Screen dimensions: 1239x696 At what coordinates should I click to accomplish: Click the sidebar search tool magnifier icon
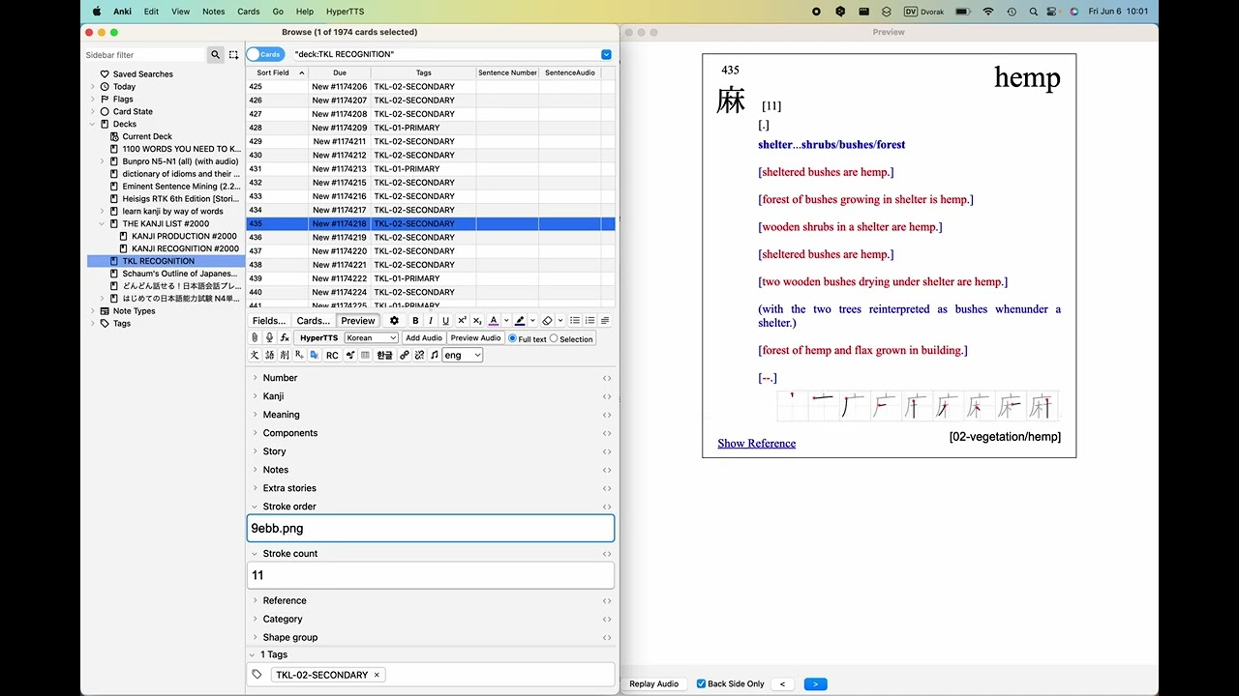(216, 55)
